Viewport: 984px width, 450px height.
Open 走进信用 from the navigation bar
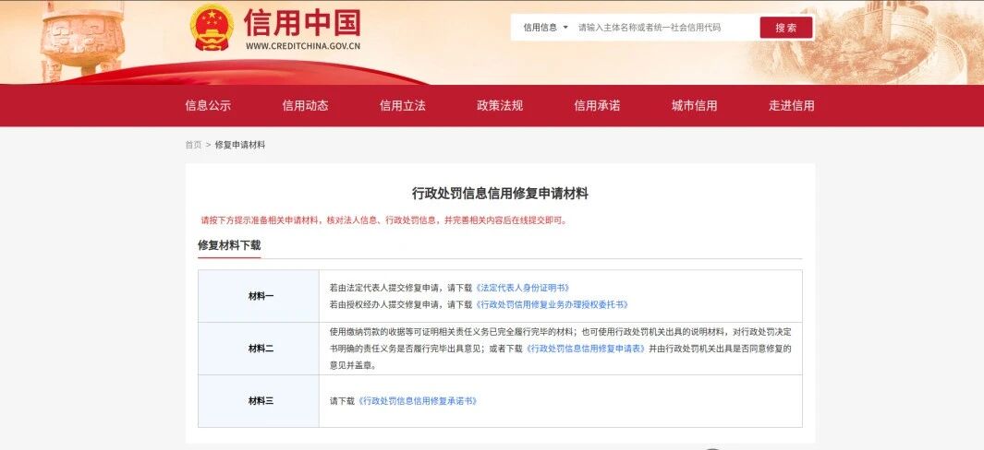(x=791, y=105)
